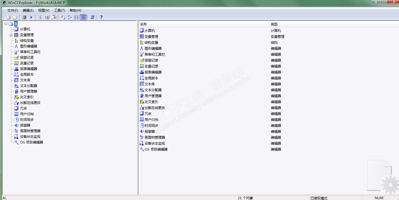Switch to list view
This screenshot has height=200, width=399.
tap(76, 17)
